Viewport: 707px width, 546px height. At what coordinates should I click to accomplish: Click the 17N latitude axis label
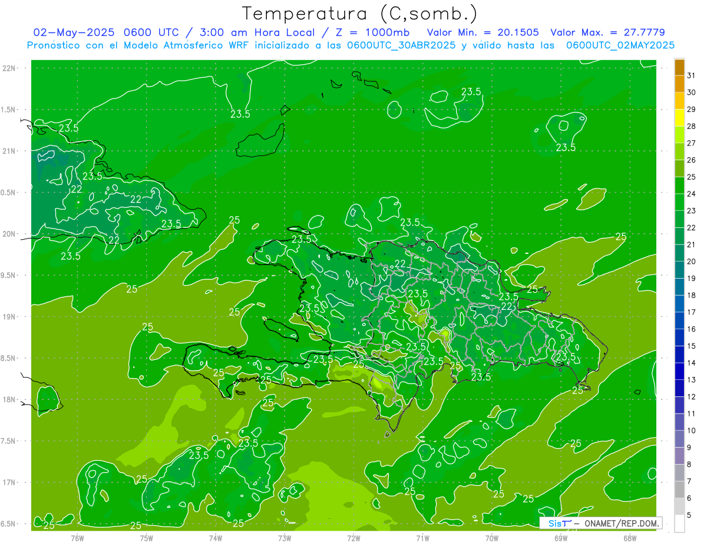pos(10,482)
